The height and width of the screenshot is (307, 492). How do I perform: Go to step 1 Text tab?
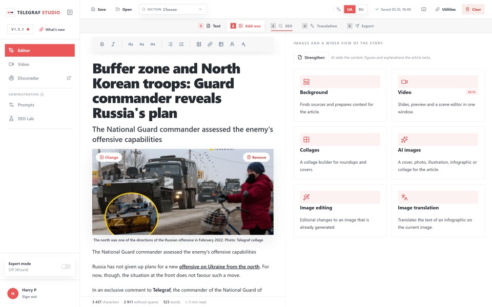click(210, 26)
